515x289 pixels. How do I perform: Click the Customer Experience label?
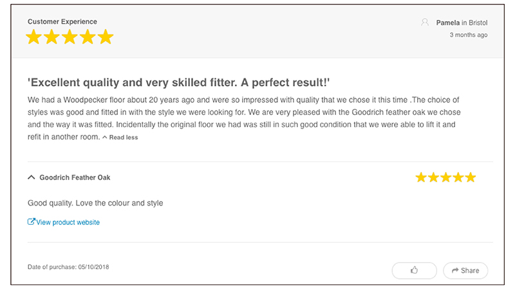(x=62, y=22)
